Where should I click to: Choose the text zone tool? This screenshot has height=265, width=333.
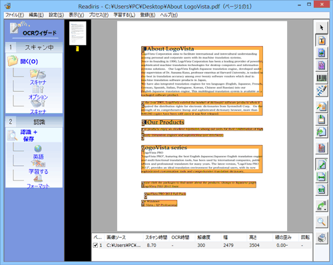click(322, 41)
